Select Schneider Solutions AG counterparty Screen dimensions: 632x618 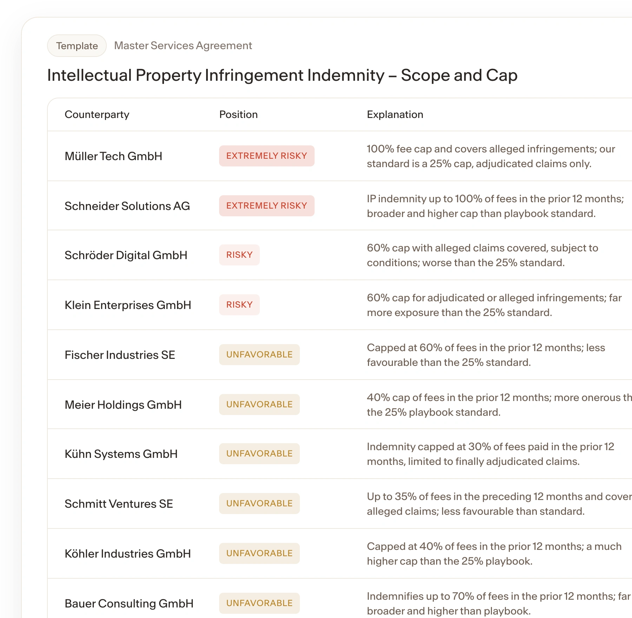coord(127,206)
